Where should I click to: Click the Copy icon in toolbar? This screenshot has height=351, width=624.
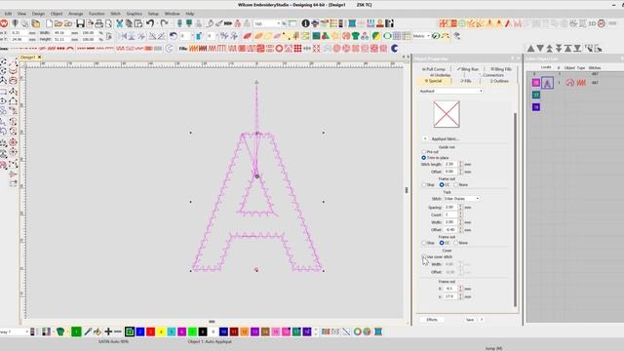129,23
